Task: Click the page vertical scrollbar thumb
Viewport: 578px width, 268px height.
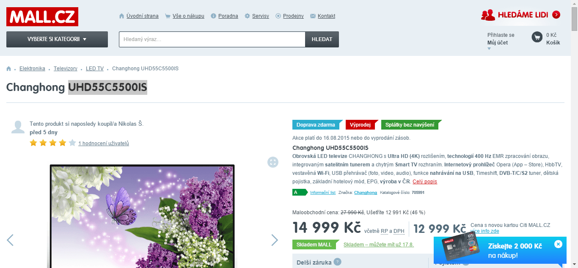Action: pos(574,19)
